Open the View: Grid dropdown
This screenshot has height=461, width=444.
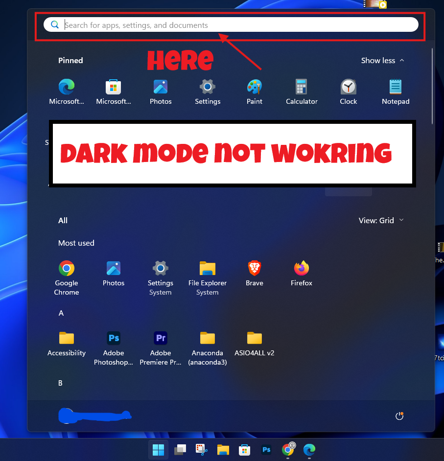click(x=381, y=221)
